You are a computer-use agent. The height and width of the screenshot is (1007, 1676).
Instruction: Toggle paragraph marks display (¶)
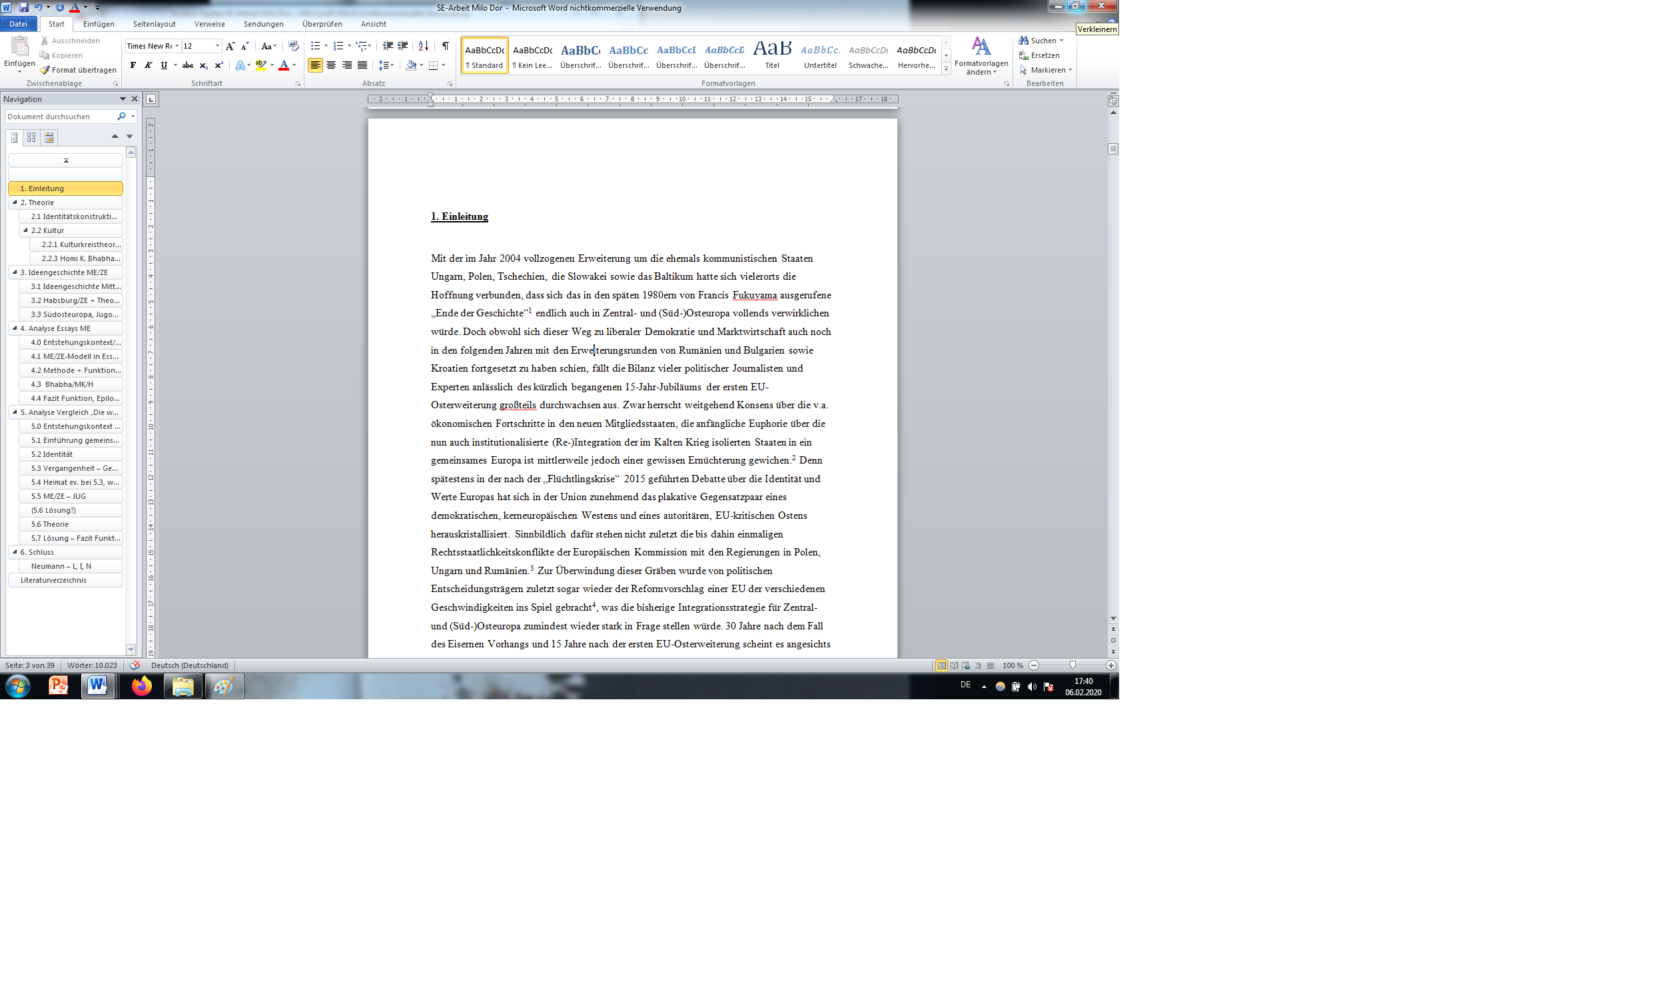tap(445, 46)
